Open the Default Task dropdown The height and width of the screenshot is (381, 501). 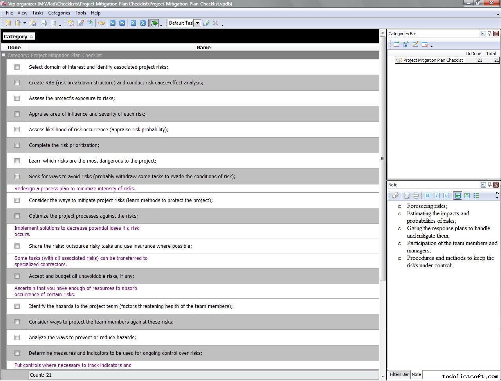click(x=197, y=23)
